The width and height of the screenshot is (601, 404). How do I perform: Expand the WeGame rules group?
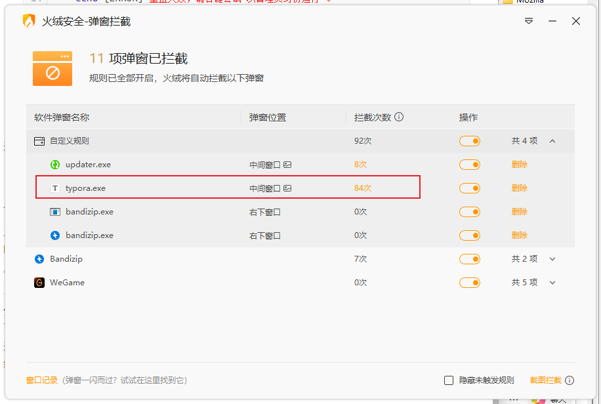(552, 283)
